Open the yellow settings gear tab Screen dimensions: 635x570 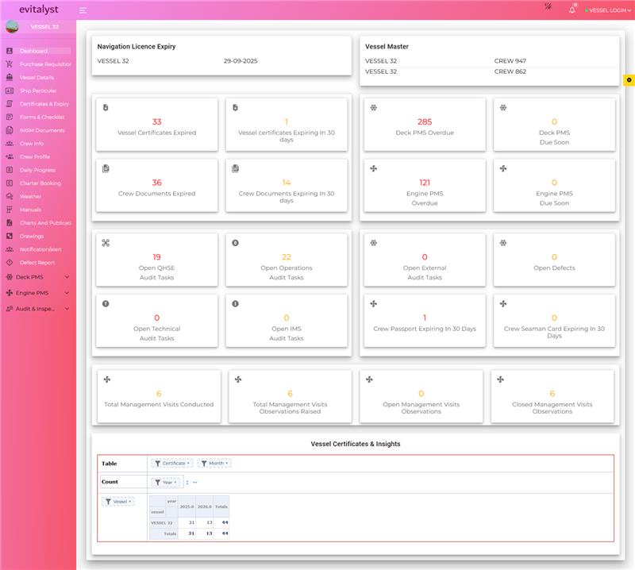tap(629, 79)
